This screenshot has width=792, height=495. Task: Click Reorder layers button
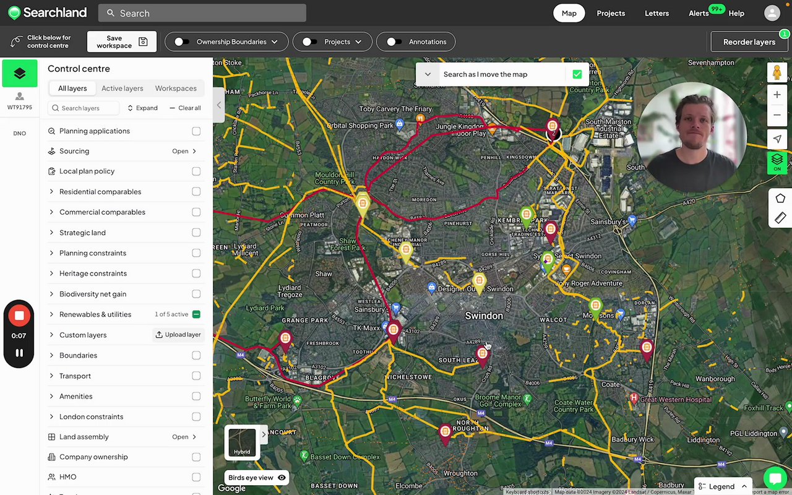(x=749, y=41)
